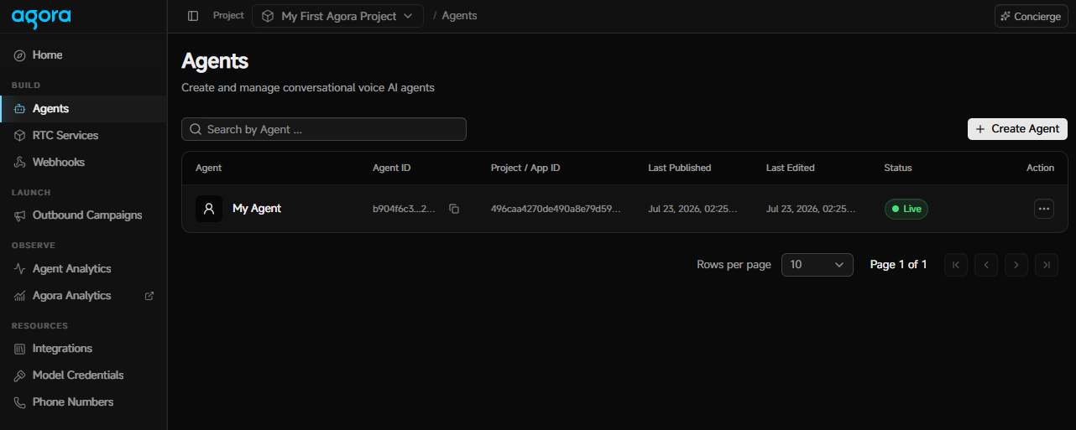Screen dimensions: 1076x430
Task: Expand the My First Agora Project dropdown
Action: pyautogui.click(x=337, y=16)
